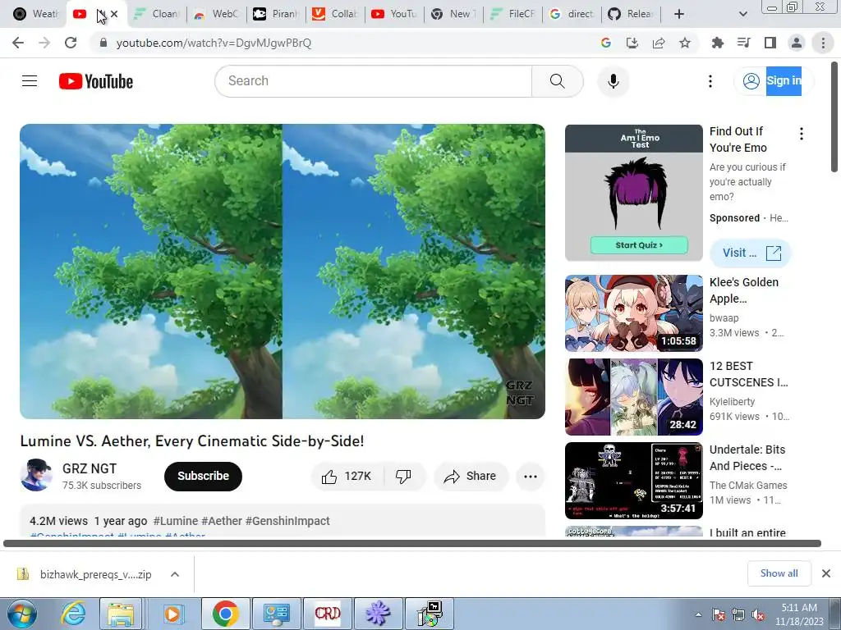Dislike the video with thumbs down
The width and height of the screenshot is (841, 630).
pyautogui.click(x=403, y=477)
